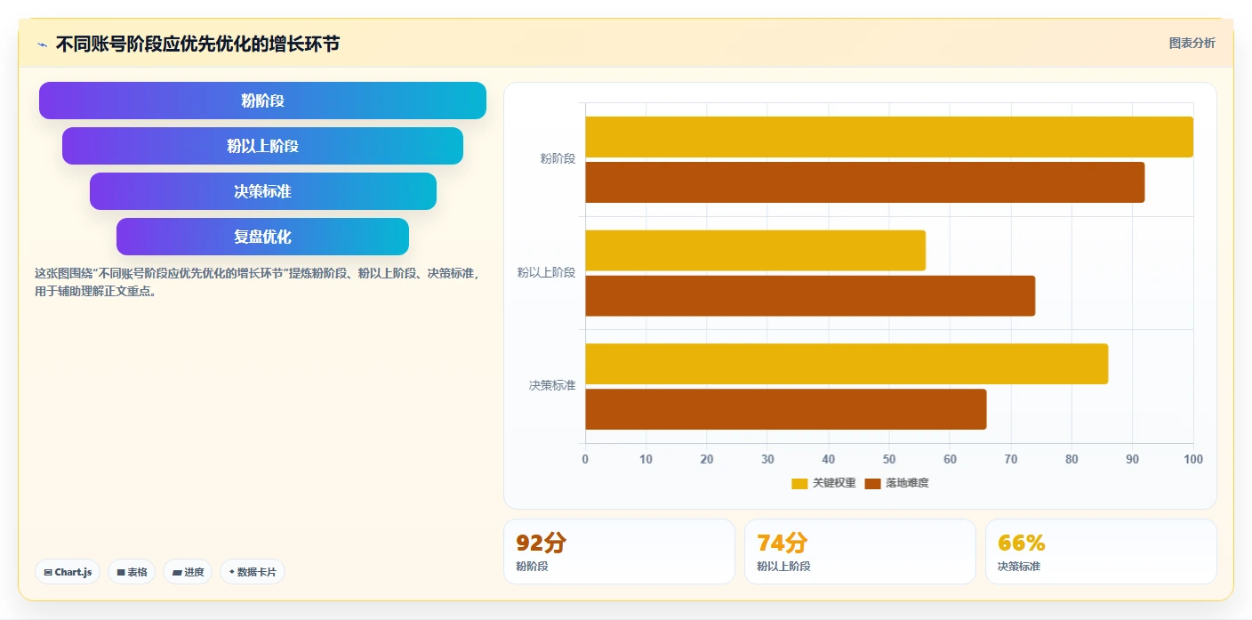Click the x-axis value 0

tap(585, 460)
